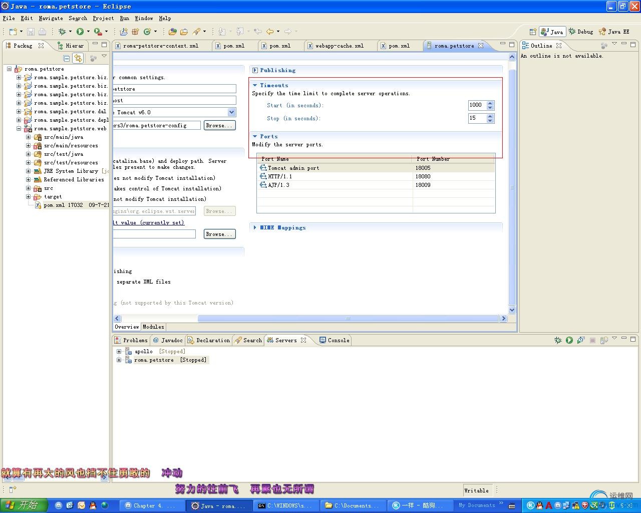Switch to the Console view tab
The height and width of the screenshot is (513, 641).
pyautogui.click(x=334, y=340)
